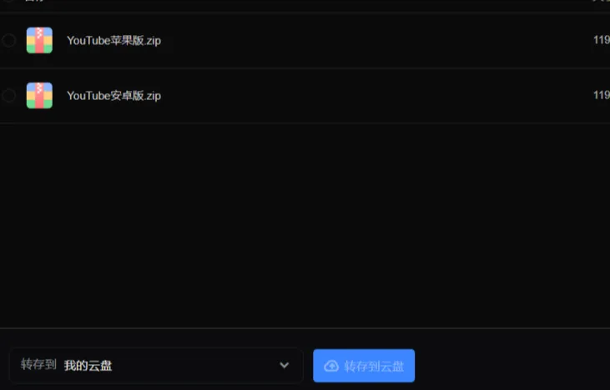
Task: Open the file named YouTube苹果版.zip
Action: click(113, 40)
